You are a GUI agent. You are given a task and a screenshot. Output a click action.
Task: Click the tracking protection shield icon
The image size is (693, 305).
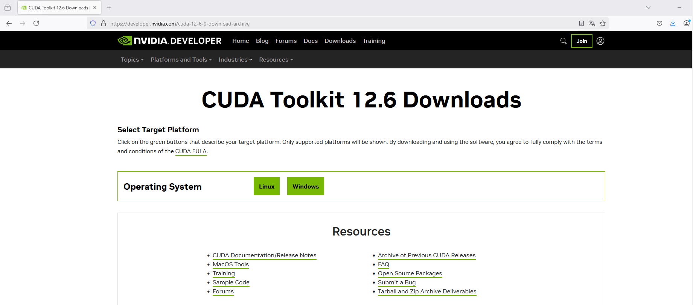[93, 23]
